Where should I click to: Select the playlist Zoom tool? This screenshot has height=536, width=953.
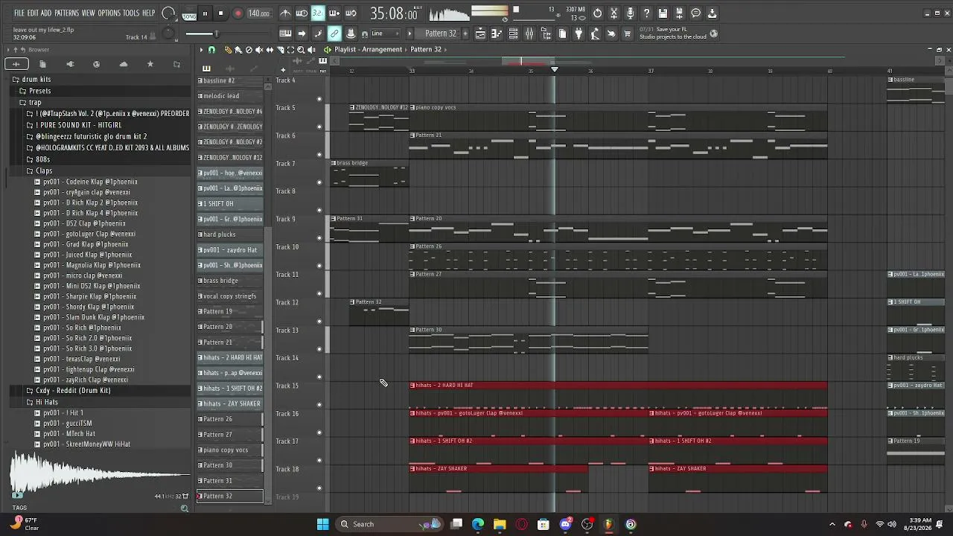[x=301, y=50]
